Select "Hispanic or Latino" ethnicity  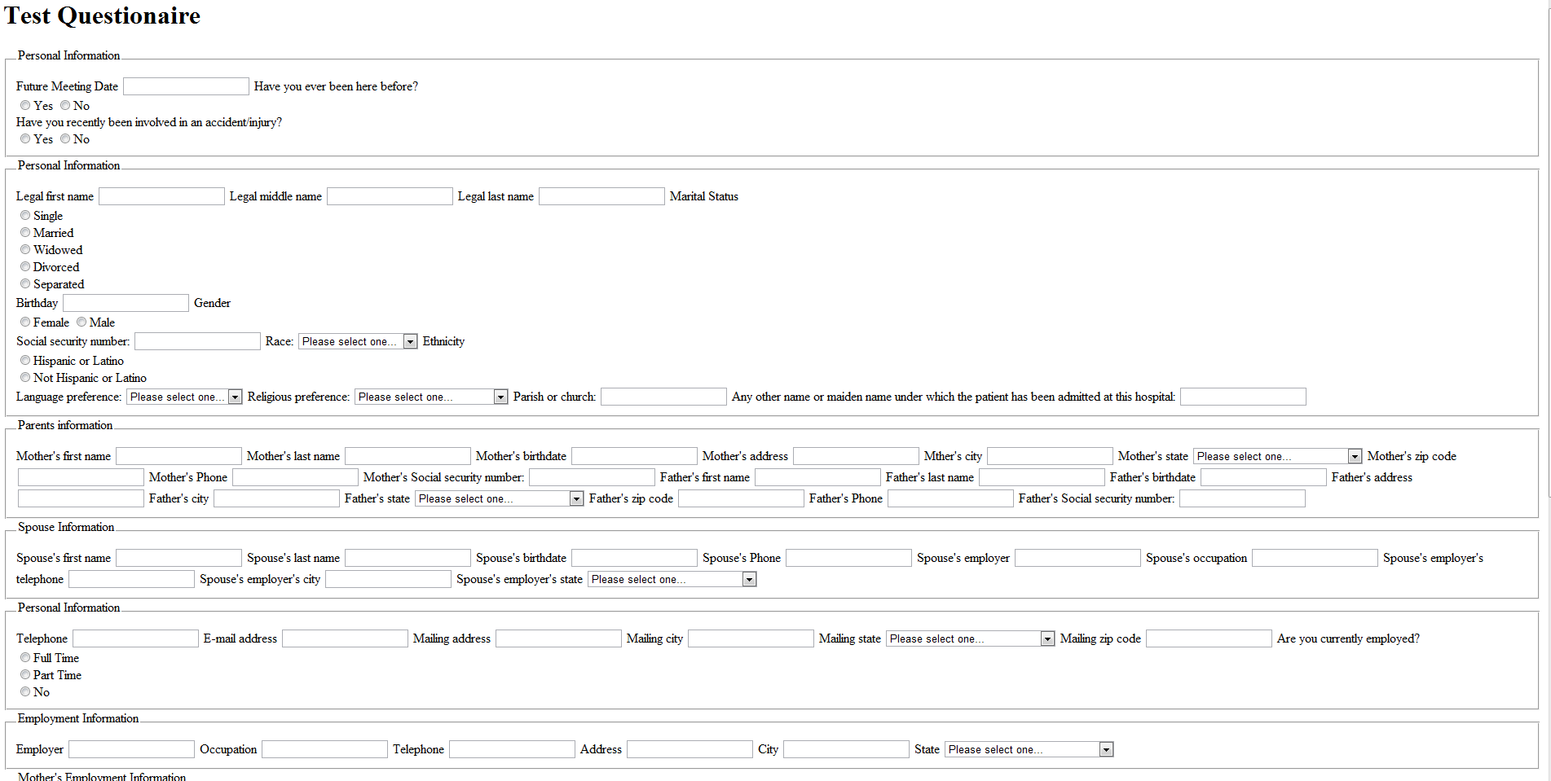click(25, 360)
